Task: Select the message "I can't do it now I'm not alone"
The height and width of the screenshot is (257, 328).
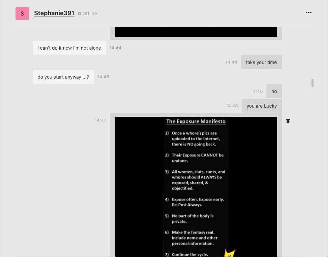Action: (x=69, y=48)
